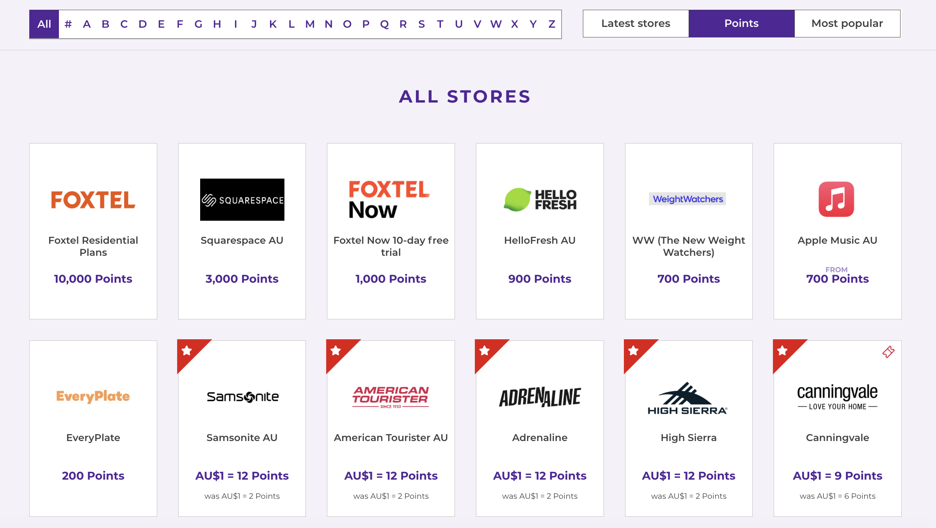Filter stores by letter S
Screen dimensions: 936x528
click(x=421, y=24)
